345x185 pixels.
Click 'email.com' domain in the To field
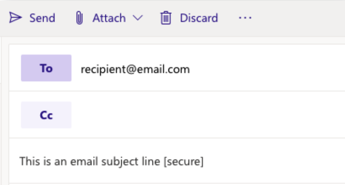pos(163,70)
